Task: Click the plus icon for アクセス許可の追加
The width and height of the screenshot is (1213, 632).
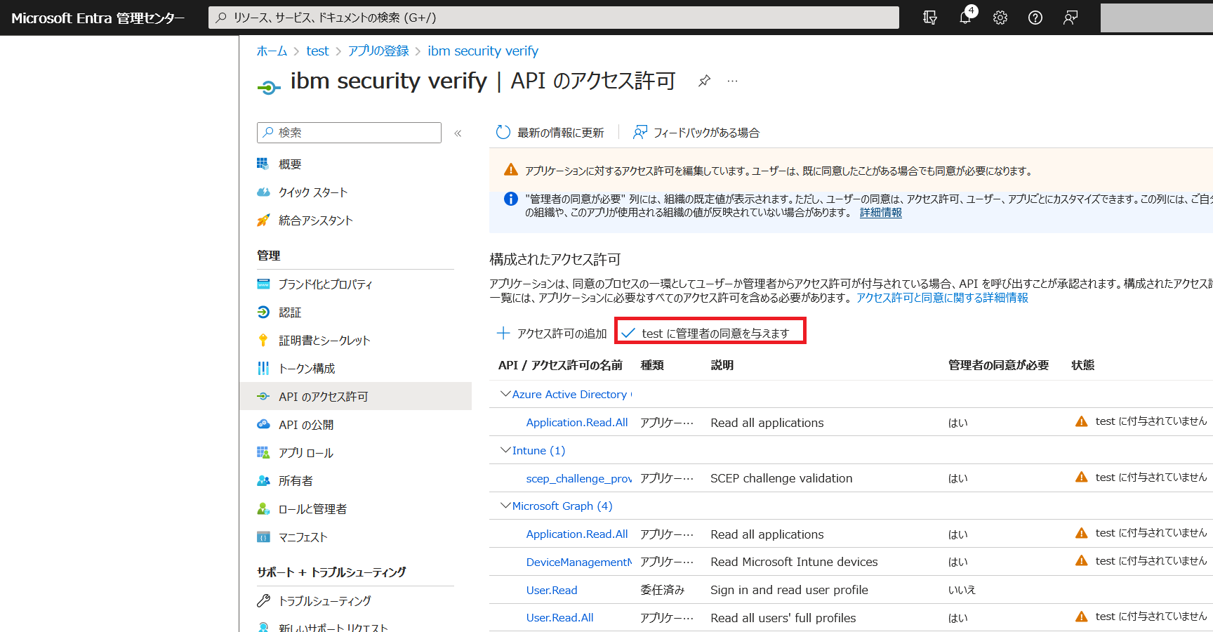Action: point(503,333)
